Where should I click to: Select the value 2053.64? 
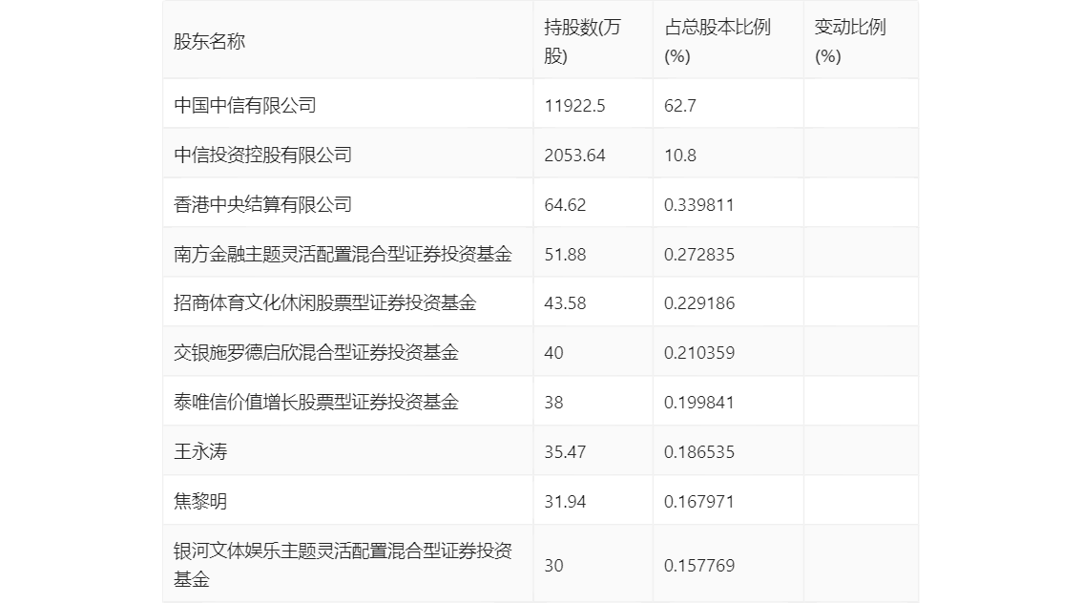click(574, 156)
